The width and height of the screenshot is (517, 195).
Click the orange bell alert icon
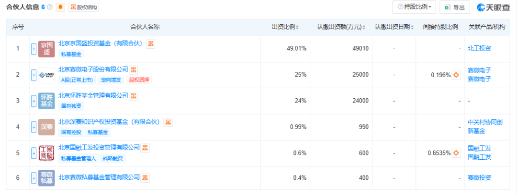click(x=60, y=7)
